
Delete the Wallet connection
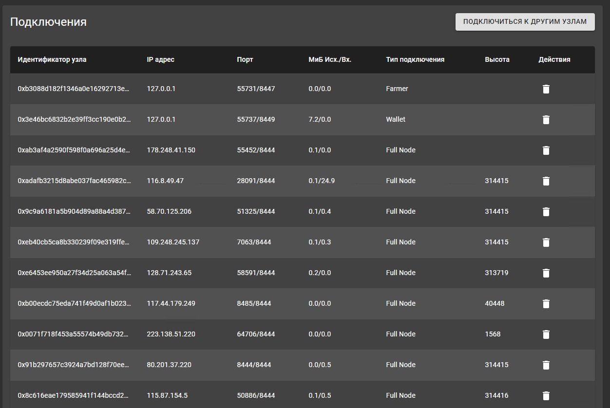click(x=546, y=120)
